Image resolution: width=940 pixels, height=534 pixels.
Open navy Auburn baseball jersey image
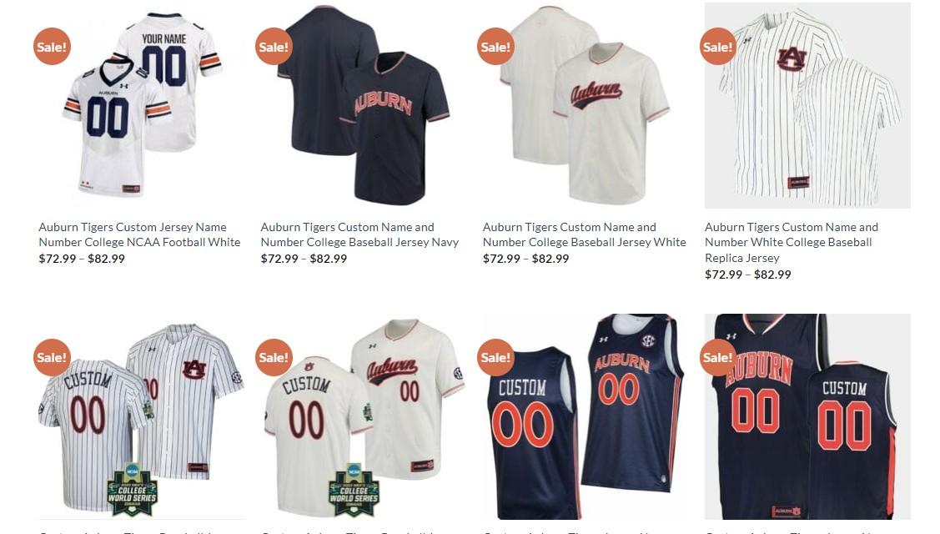pos(364,105)
